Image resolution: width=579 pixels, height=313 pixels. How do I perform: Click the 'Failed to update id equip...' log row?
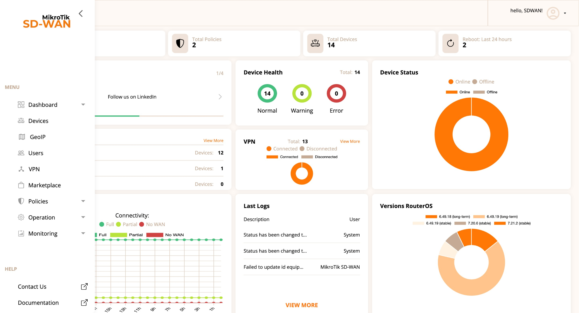[x=302, y=267]
